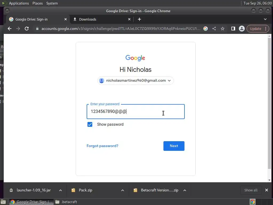Open the Applications menu
Viewport: 273px width, 205px height.
tap(19, 3)
